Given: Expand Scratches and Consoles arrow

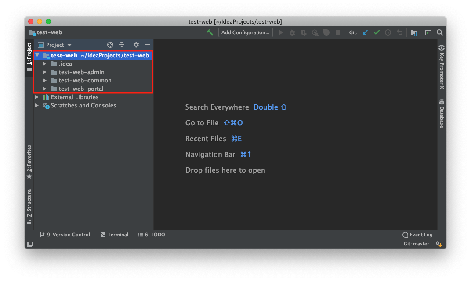Looking at the screenshot, I should click(37, 106).
